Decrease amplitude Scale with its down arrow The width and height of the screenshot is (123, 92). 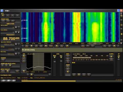coord(16,32)
